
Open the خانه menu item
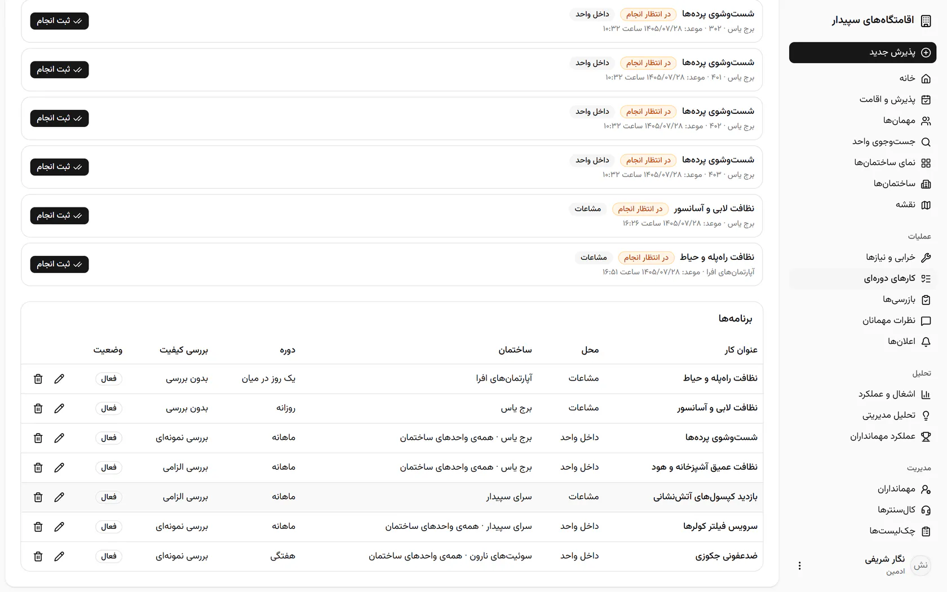coord(862,78)
